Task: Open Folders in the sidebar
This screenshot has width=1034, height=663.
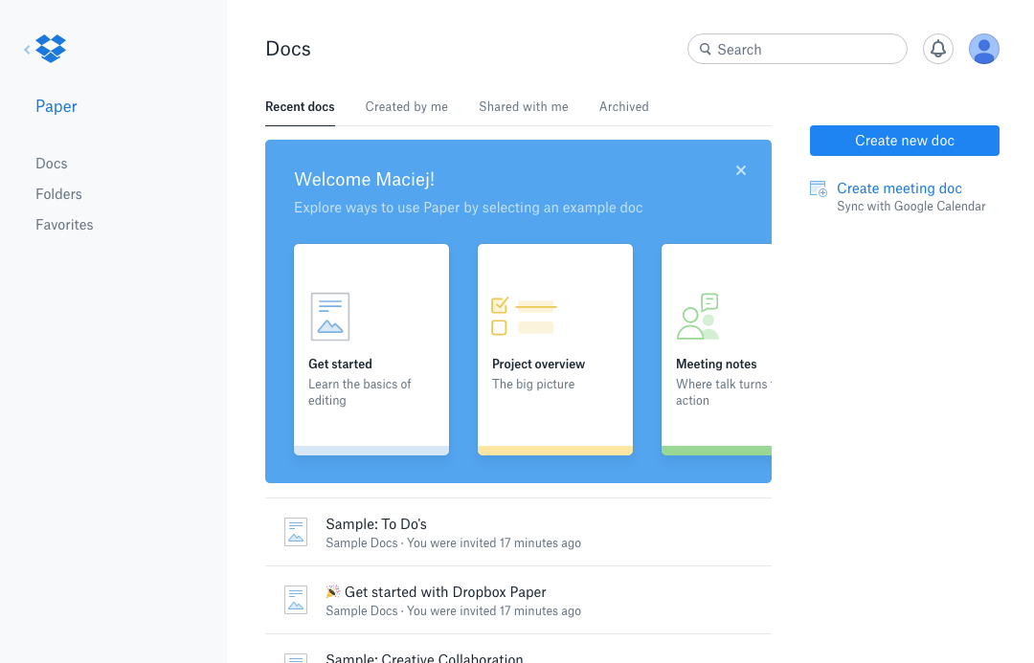Action: coord(58,194)
